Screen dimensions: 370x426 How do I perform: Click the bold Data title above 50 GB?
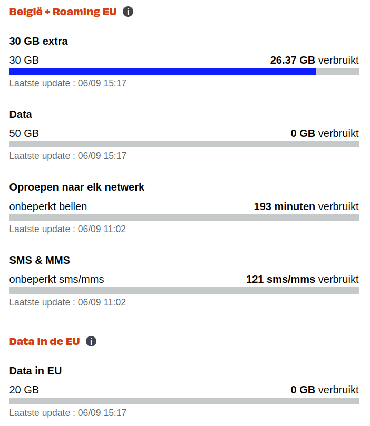(21, 114)
